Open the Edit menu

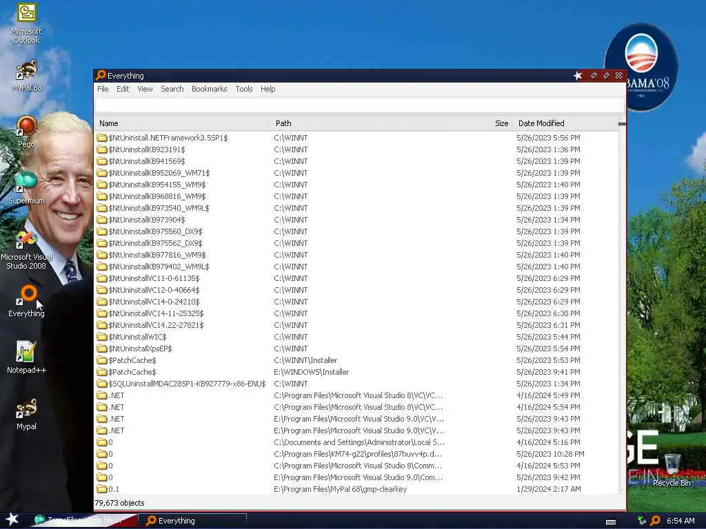[x=123, y=89]
